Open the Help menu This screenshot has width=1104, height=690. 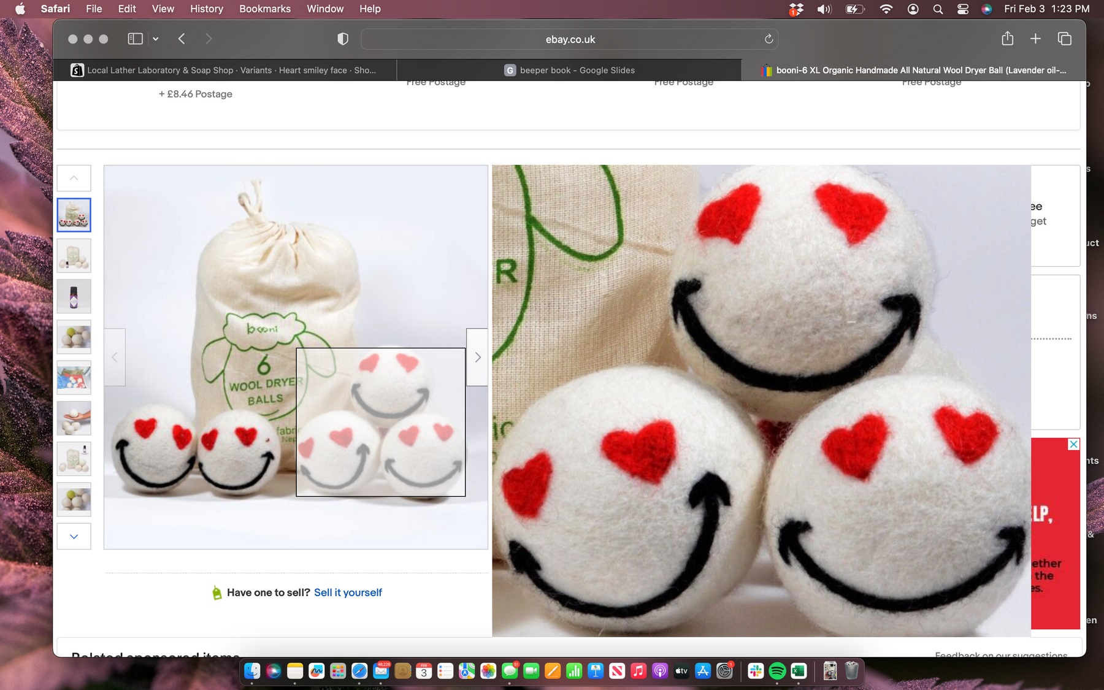370,9
